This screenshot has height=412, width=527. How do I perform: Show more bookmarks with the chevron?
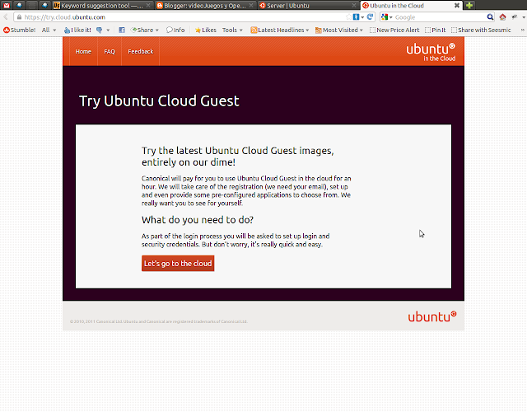click(x=522, y=30)
